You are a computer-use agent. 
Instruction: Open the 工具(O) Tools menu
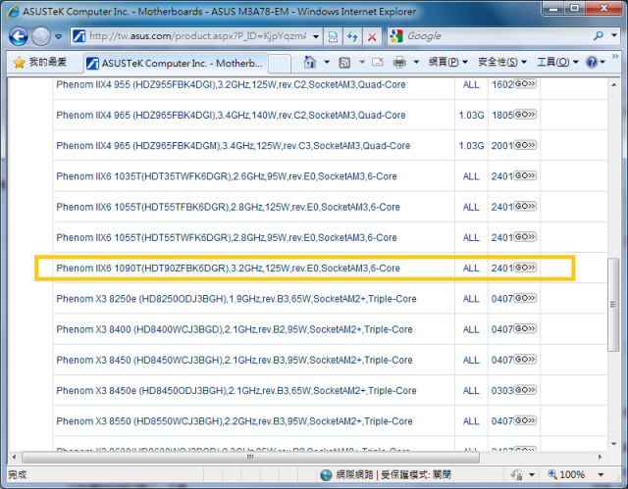coord(557,62)
